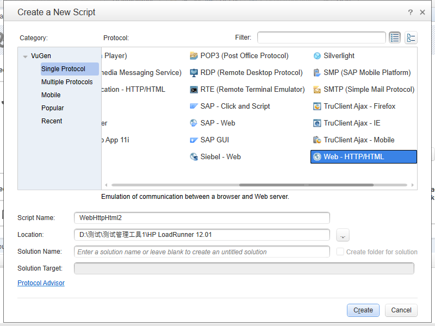Select the Silverlight protocol label
The image size is (435, 326).
click(x=339, y=56)
